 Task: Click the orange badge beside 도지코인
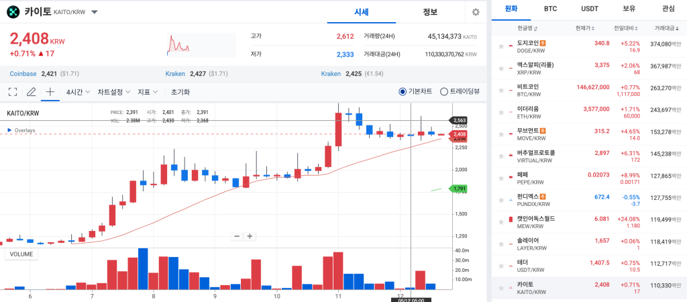pos(542,43)
